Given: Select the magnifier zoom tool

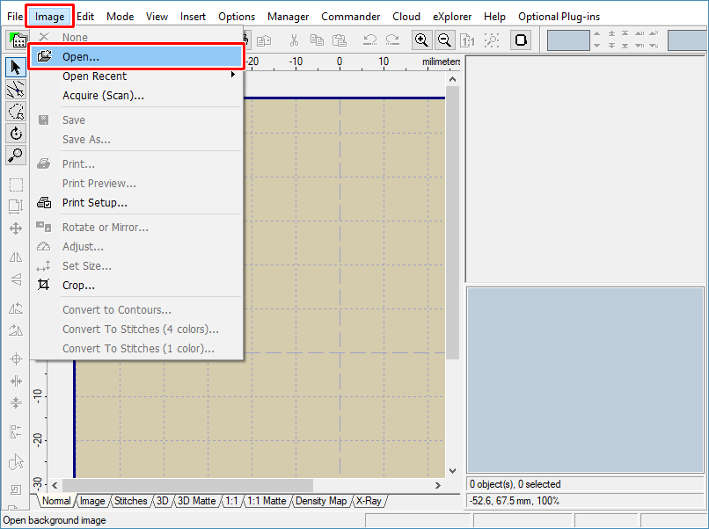Looking at the screenshot, I should [16, 155].
